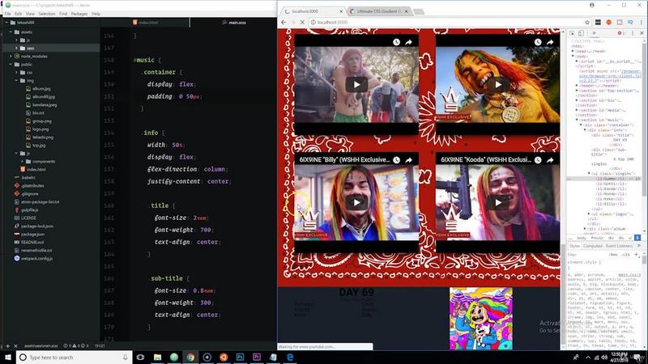The height and width of the screenshot is (364, 648).
Task: Click the cursor position 151:21 in status bar
Action: coord(100,346)
